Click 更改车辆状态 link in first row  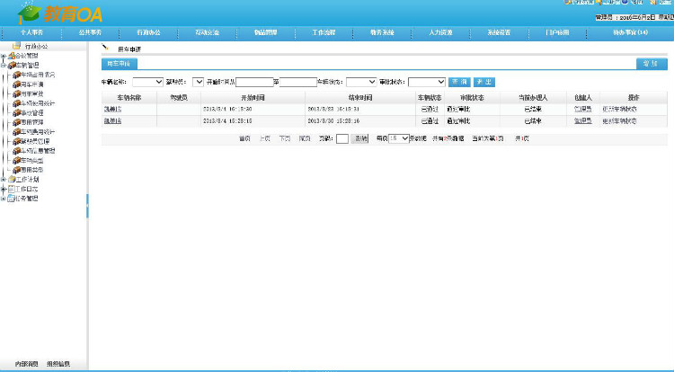point(619,108)
